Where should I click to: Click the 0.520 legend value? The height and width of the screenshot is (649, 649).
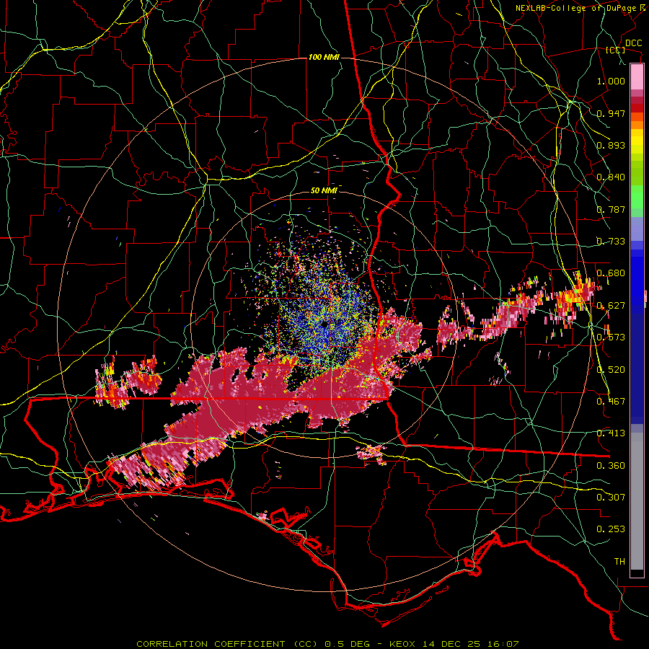(x=611, y=370)
